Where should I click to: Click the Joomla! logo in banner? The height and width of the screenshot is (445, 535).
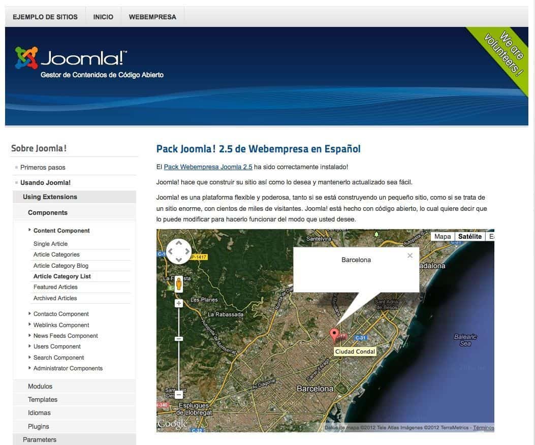71,58
